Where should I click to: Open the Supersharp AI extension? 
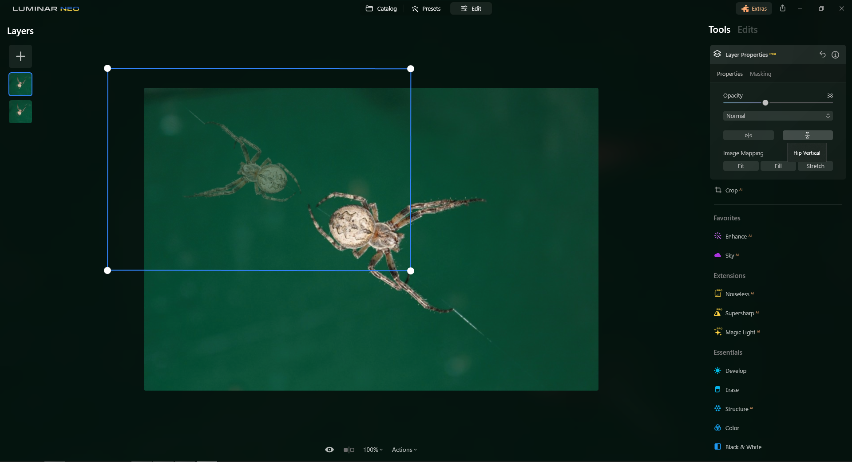coord(737,313)
